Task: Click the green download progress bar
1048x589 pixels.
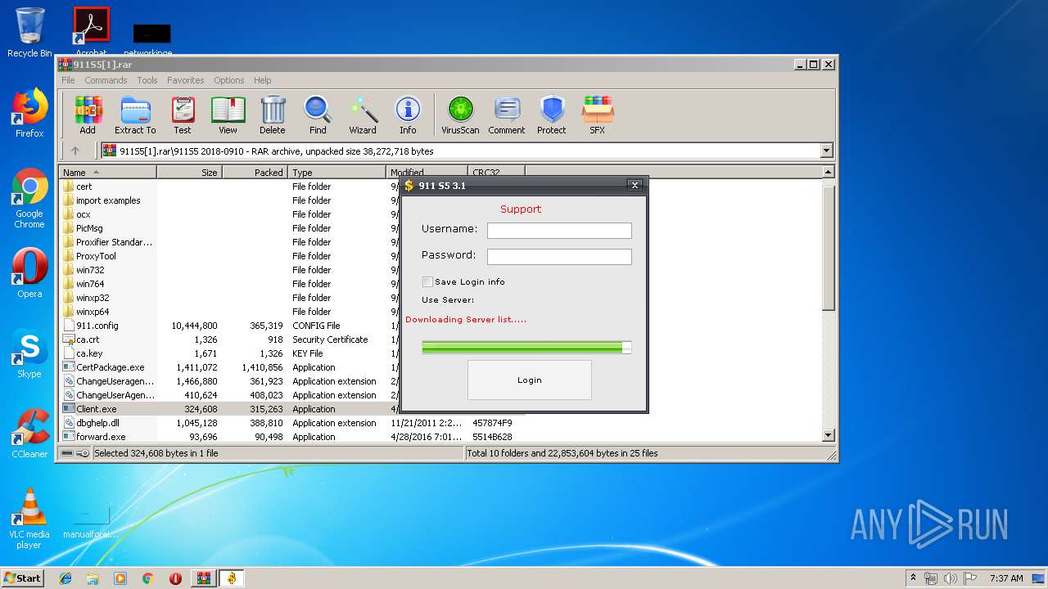Action: [x=526, y=347]
